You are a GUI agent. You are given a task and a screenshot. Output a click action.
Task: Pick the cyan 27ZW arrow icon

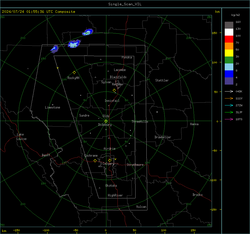pyautogui.click(x=229, y=105)
